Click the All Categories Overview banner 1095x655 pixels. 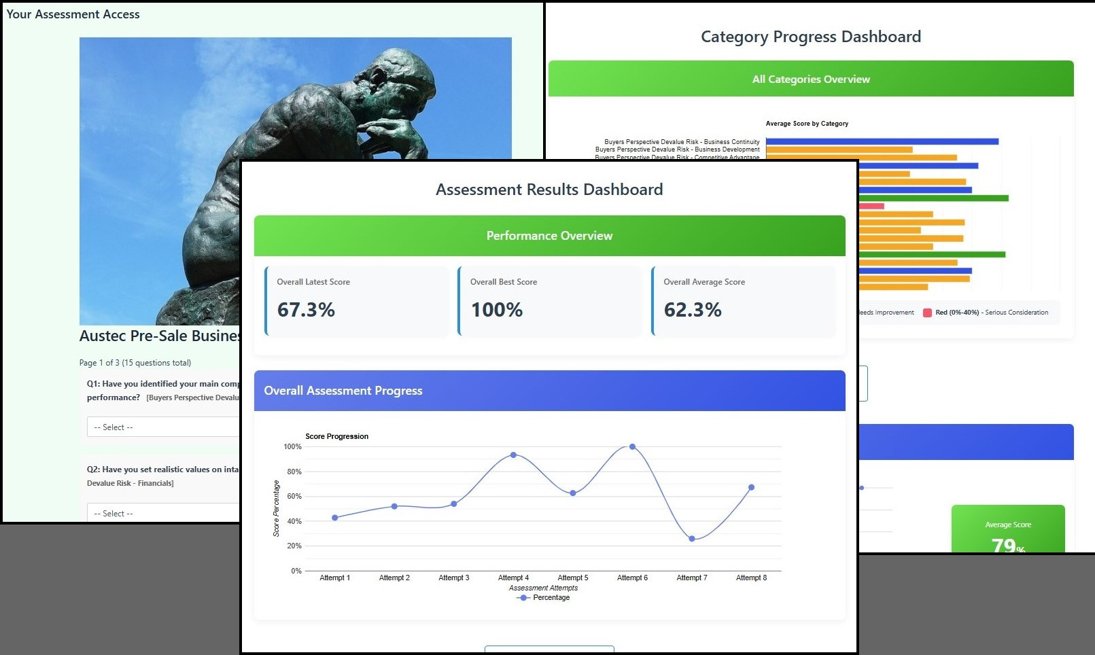tap(810, 79)
